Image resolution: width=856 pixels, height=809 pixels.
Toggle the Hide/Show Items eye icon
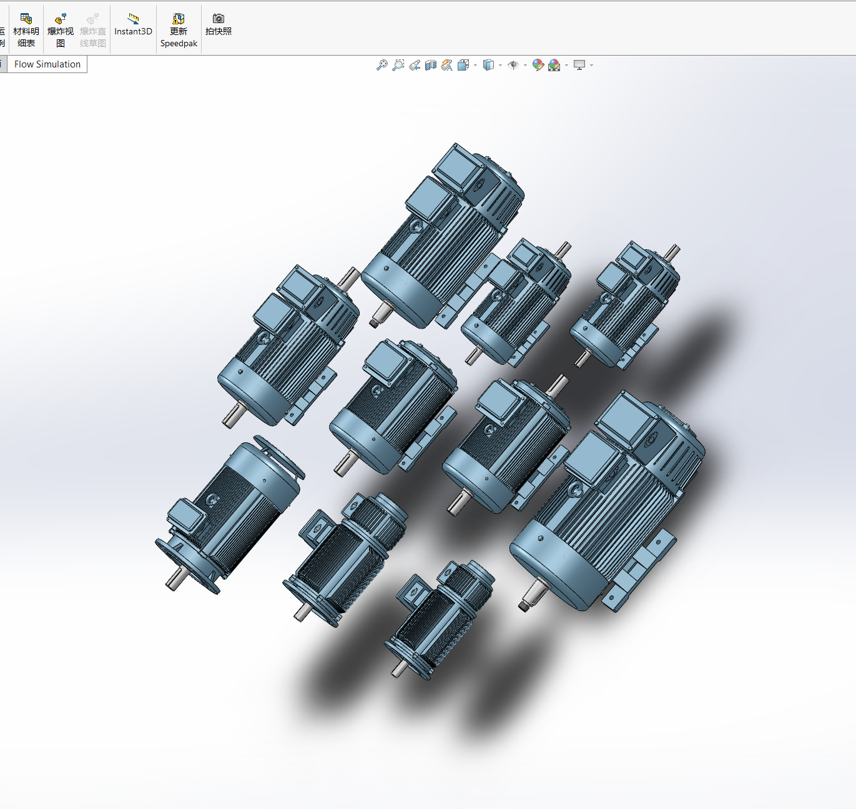click(x=514, y=65)
